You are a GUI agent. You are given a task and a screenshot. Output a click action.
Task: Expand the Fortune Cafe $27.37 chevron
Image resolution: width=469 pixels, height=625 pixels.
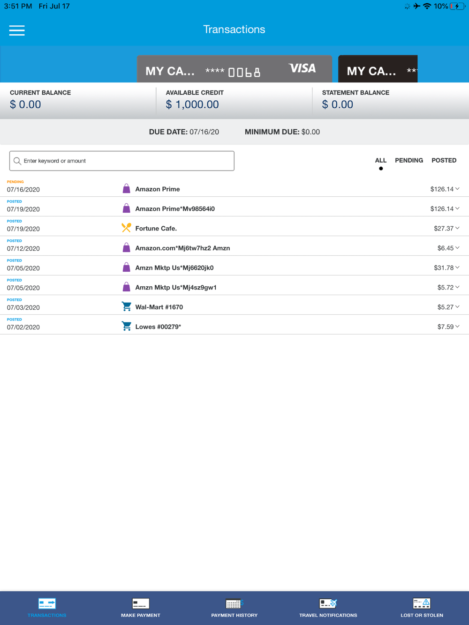[457, 228]
